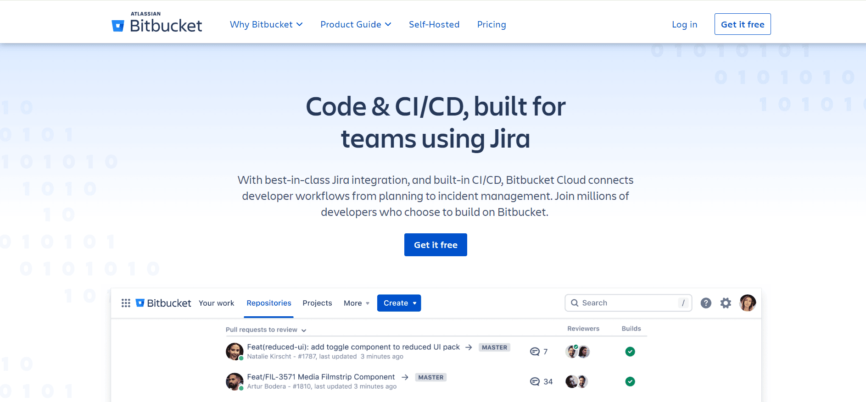This screenshot has width=866, height=402.
Task: Expand the Why Bitbucket menu
Action: point(266,24)
